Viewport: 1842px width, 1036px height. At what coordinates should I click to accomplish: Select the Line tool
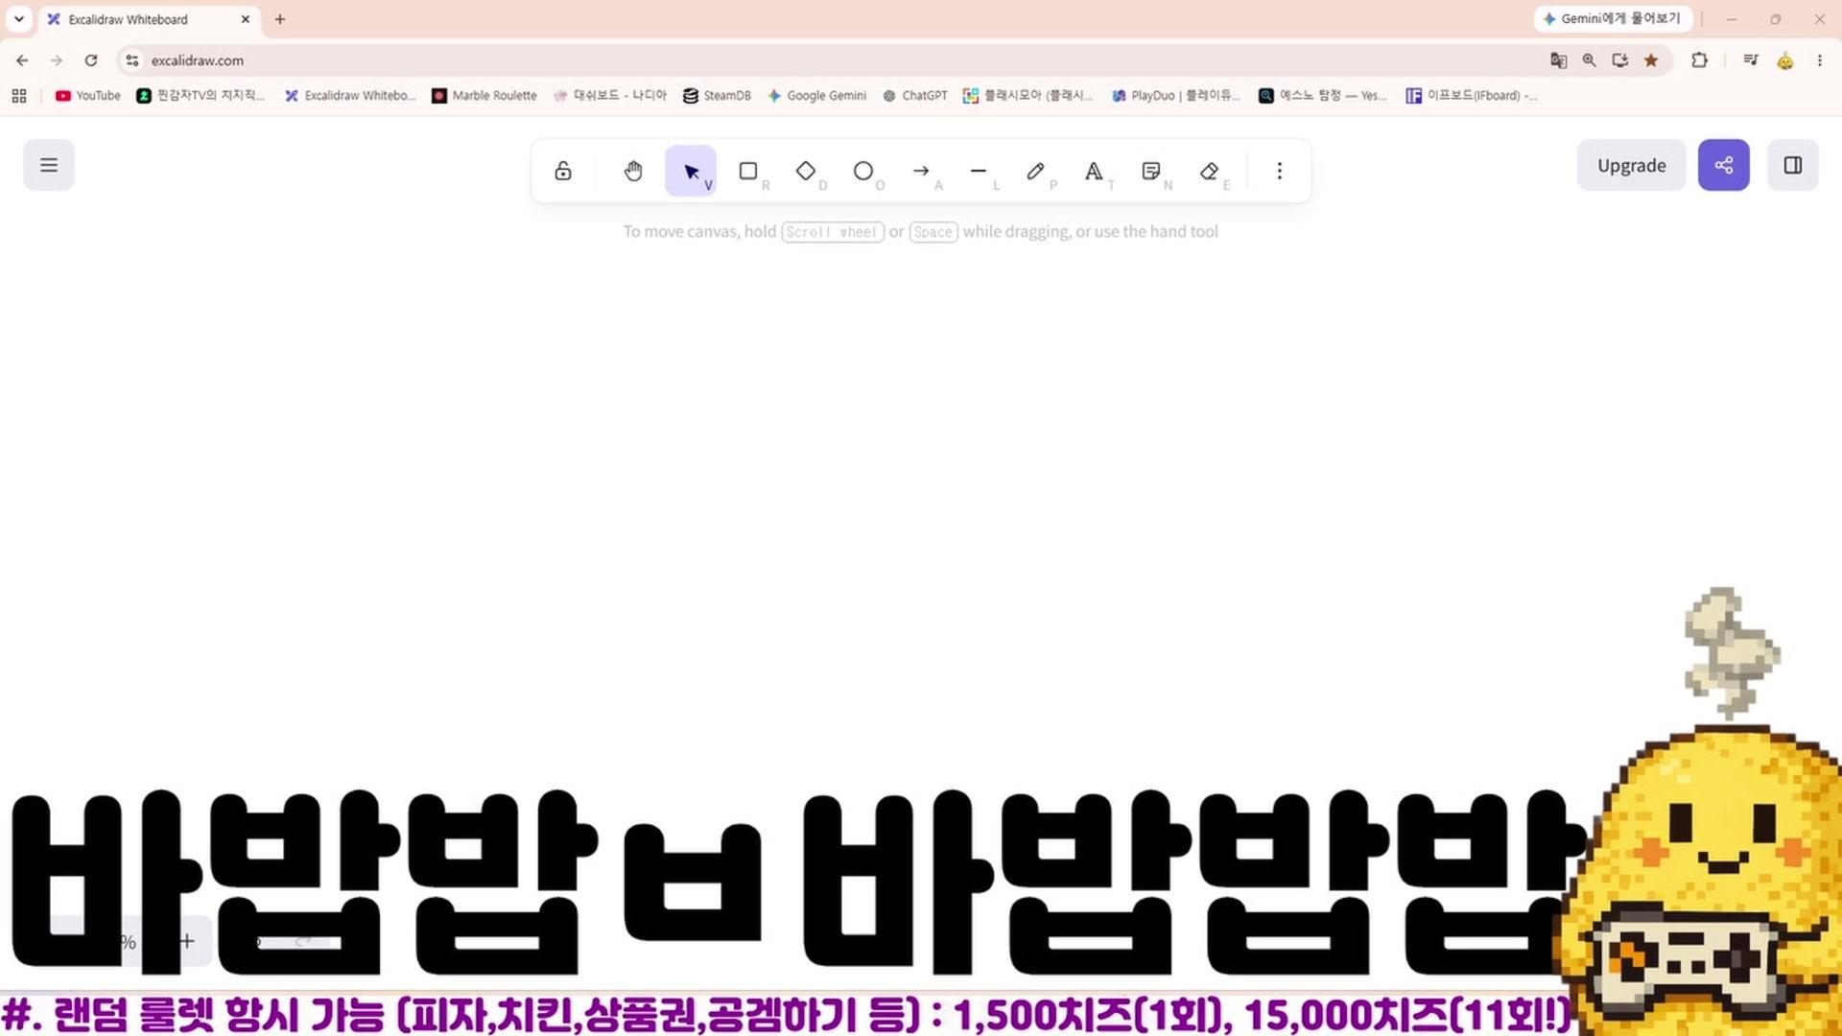[x=979, y=171]
